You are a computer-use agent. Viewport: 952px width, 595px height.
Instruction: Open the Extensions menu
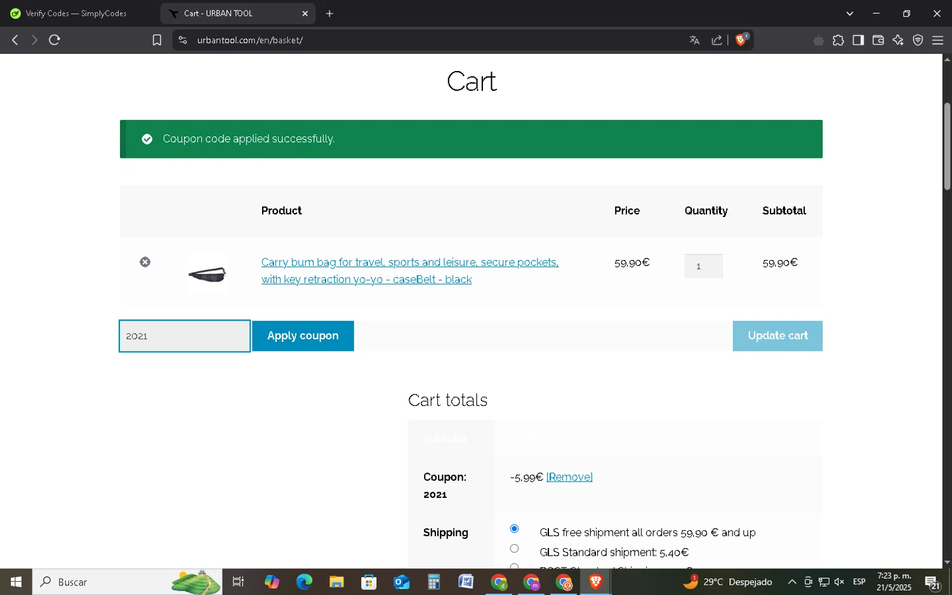(838, 40)
